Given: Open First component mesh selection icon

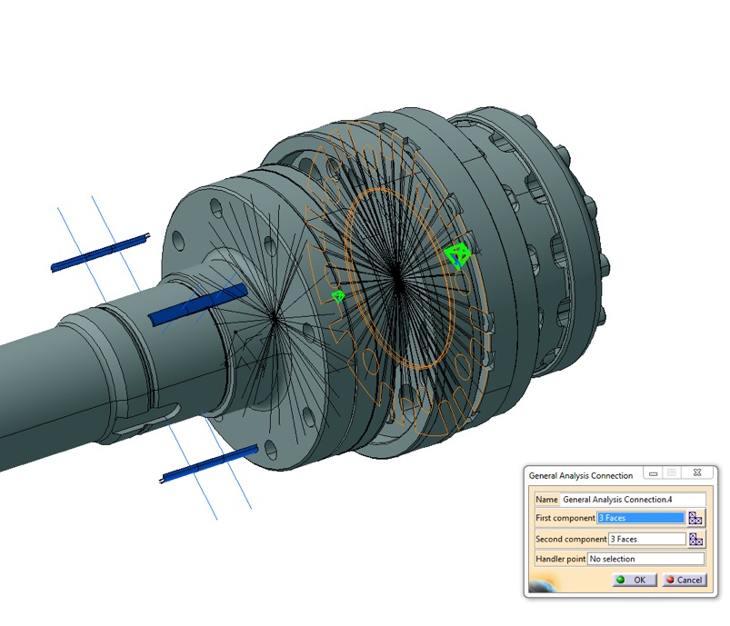Looking at the screenshot, I should click(x=695, y=518).
